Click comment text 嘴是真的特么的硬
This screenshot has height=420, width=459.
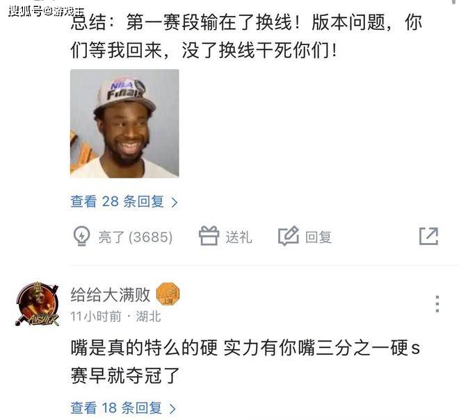144,348
